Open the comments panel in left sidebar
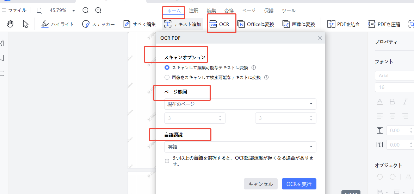 click(x=2, y=73)
